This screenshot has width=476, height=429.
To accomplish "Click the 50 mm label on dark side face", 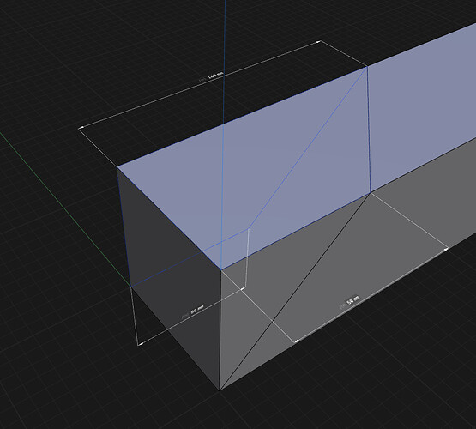I will [x=193, y=311].
